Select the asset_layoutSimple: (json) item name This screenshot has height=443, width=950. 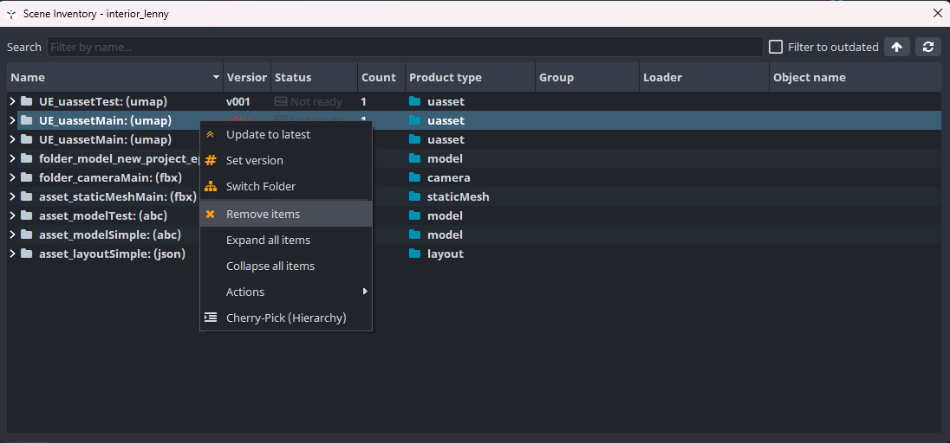112,254
